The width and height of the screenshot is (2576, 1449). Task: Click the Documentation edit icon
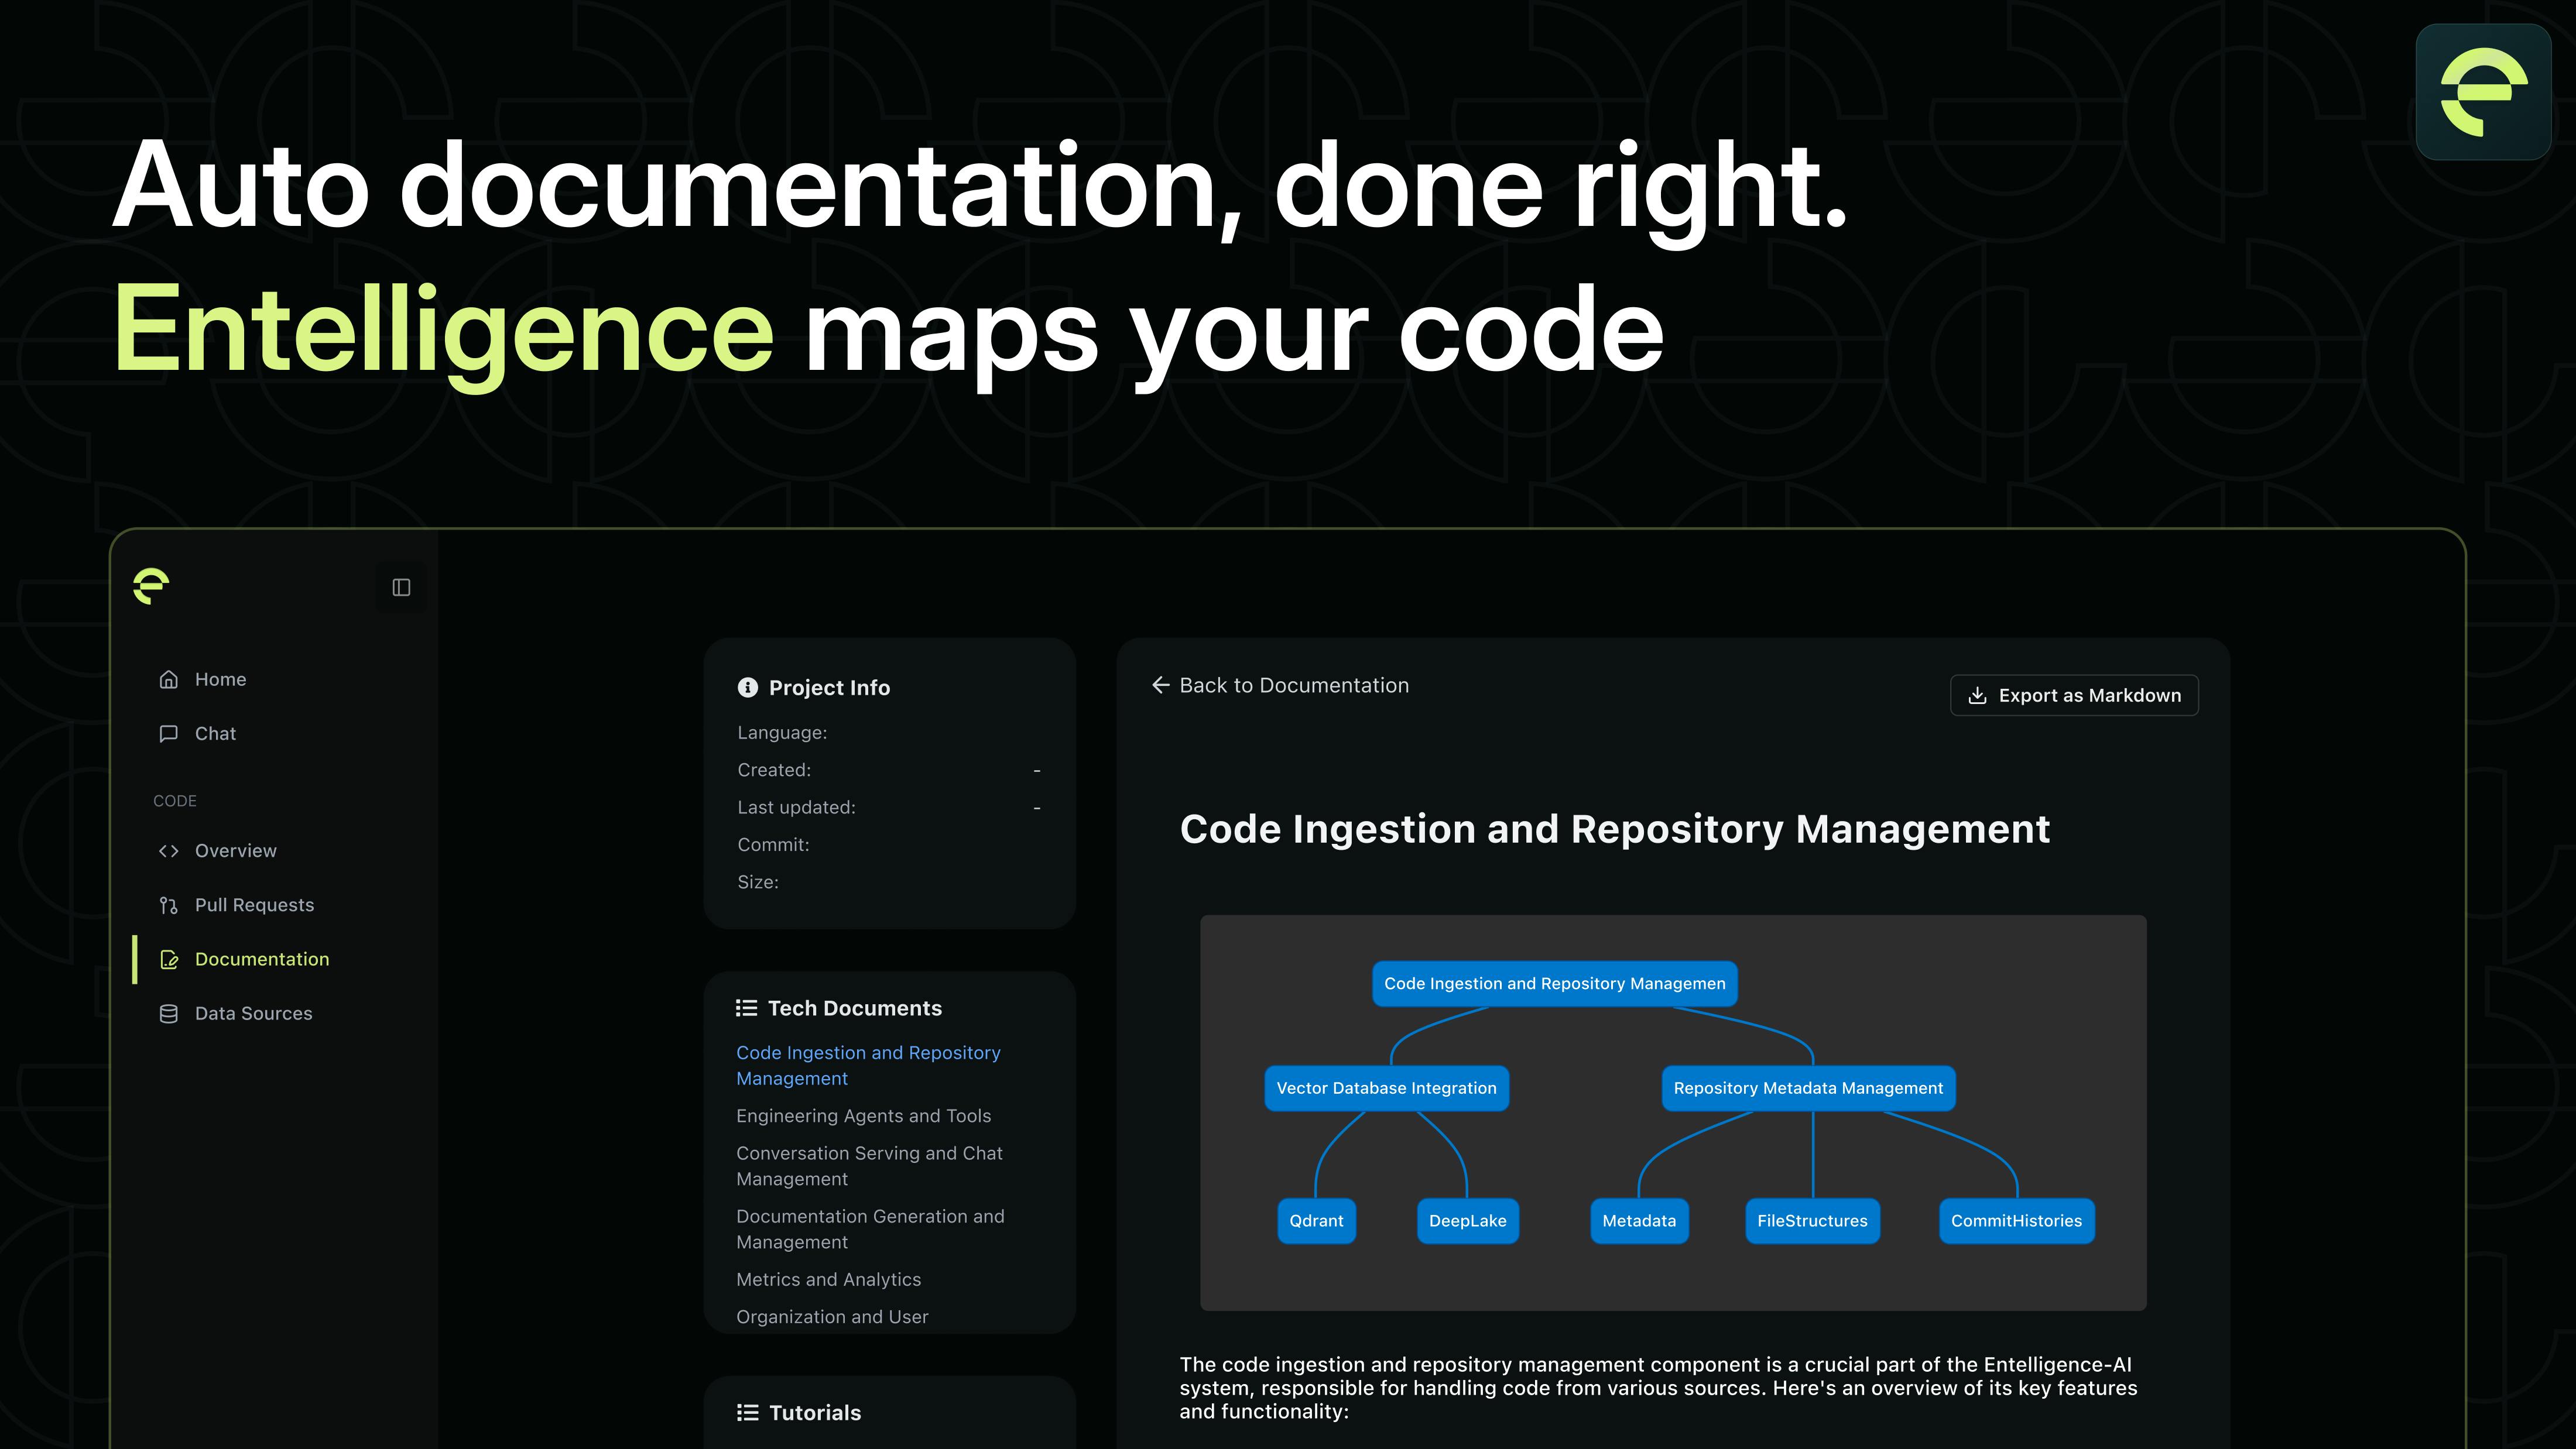[x=169, y=959]
